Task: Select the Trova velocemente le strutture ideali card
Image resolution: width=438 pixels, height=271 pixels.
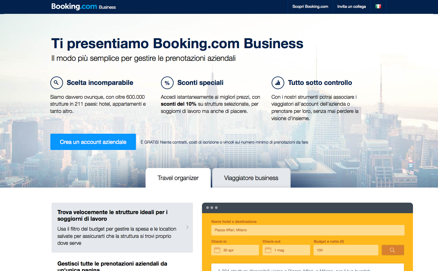Action: [122, 228]
